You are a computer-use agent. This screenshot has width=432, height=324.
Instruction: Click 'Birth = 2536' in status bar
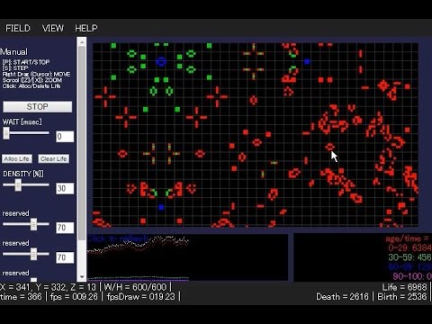click(402, 297)
